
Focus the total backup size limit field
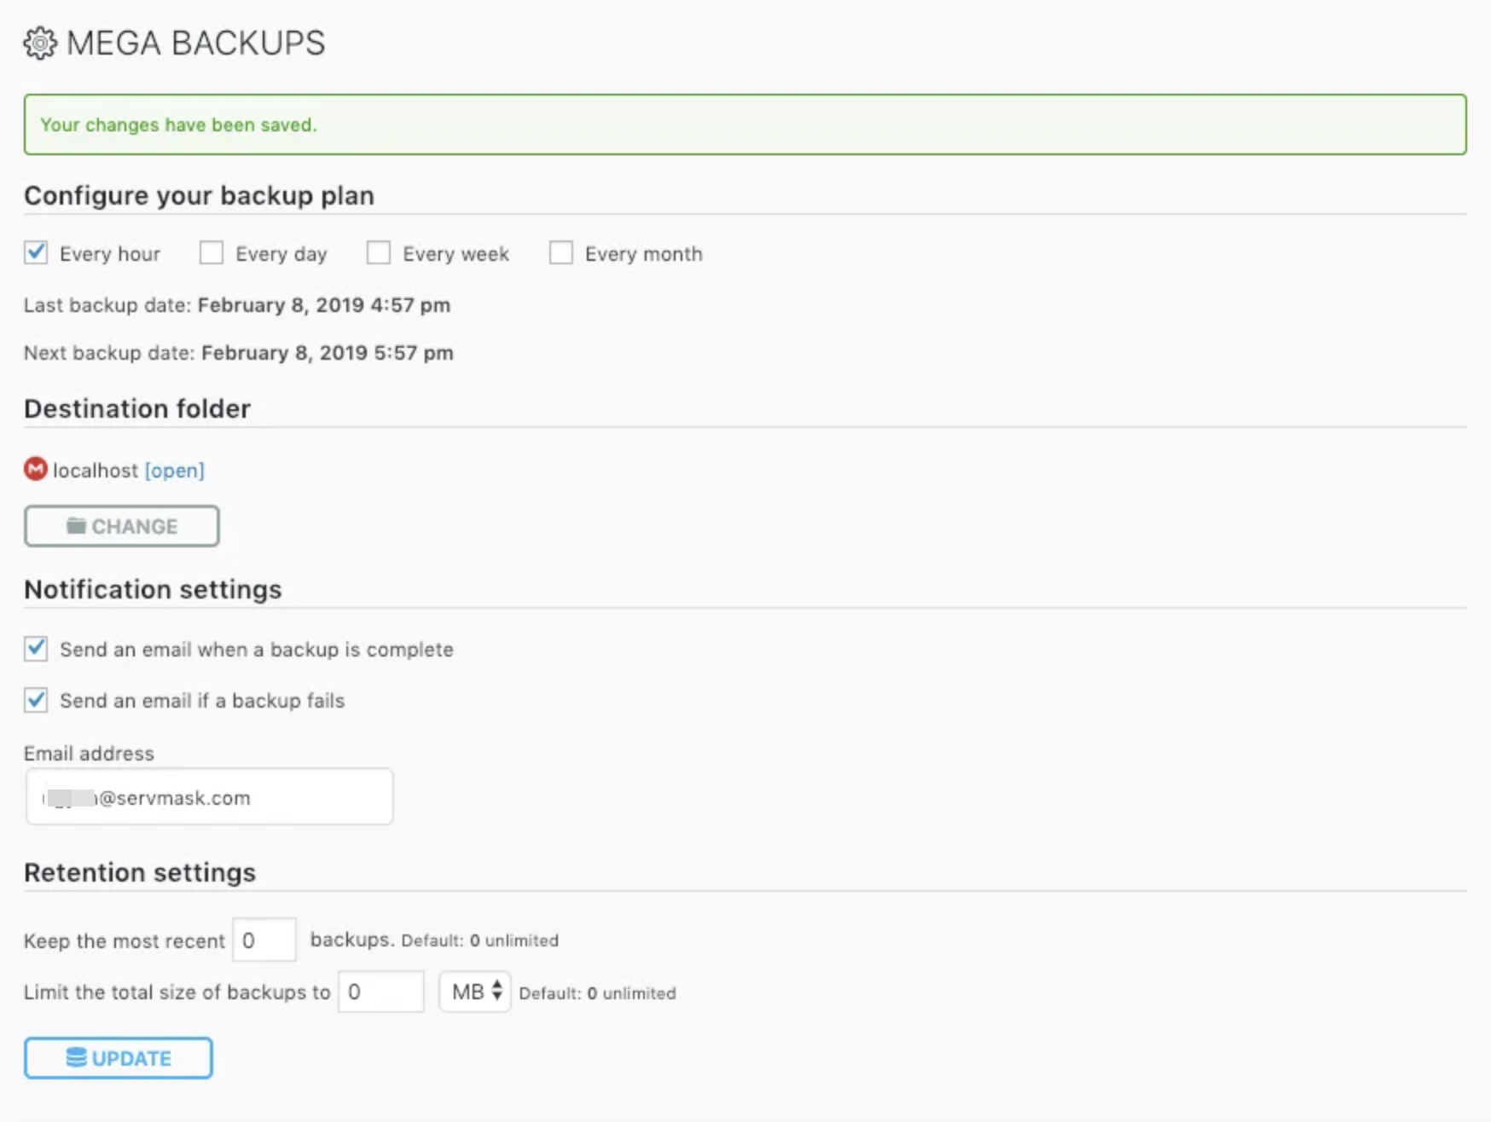pos(381,992)
